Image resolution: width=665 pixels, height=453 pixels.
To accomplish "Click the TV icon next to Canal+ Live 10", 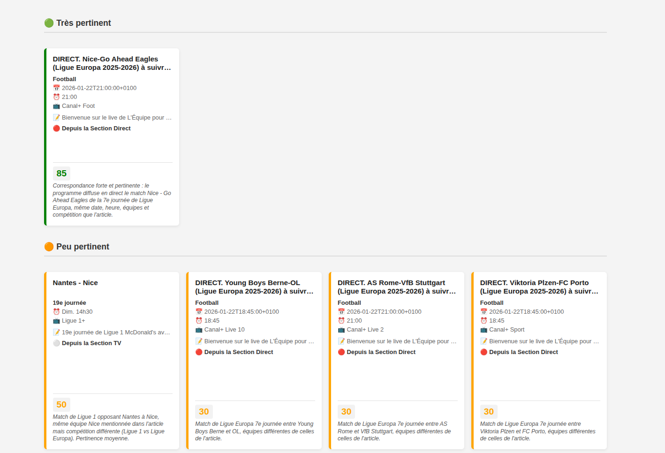I will click(x=199, y=330).
